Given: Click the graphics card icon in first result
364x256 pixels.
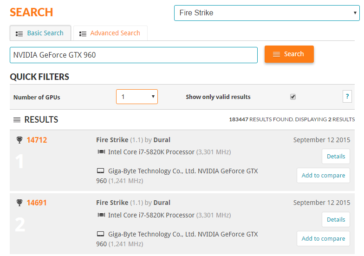Looking at the screenshot, I should click(x=101, y=171).
